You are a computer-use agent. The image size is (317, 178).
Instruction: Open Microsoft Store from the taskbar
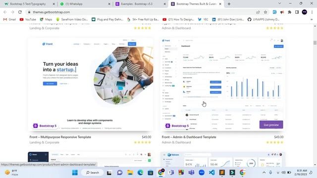tap(151, 173)
